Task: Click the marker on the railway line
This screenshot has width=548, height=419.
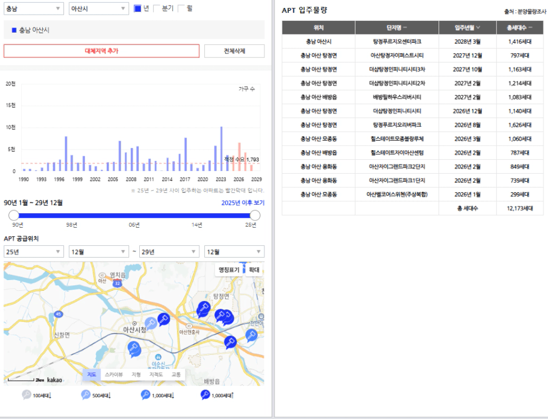Action: [230, 342]
